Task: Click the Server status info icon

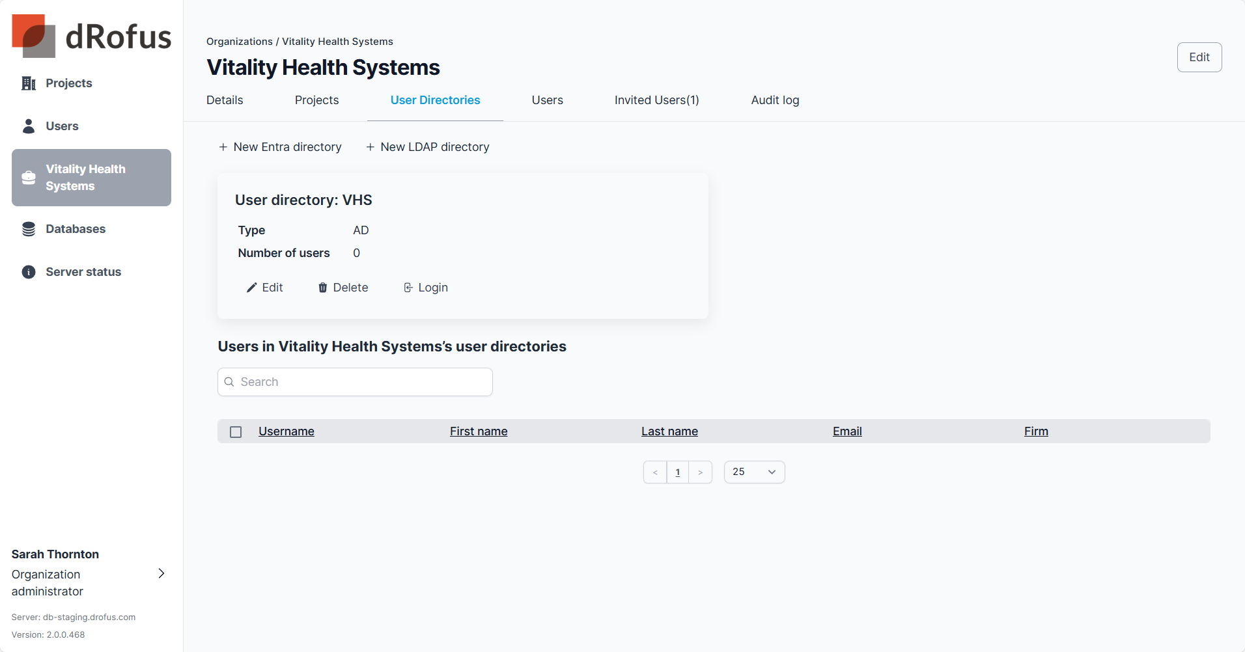Action: click(29, 272)
